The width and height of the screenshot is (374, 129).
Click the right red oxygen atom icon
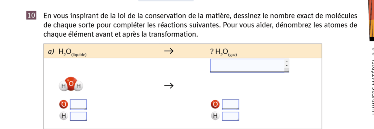tap(215, 104)
